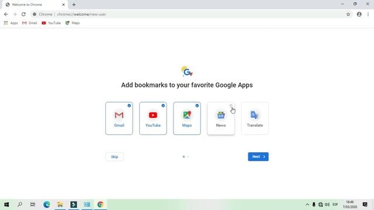Image resolution: width=374 pixels, height=210 pixels.
Task: Open File Explorer from the taskbar
Action: [x=60, y=205]
